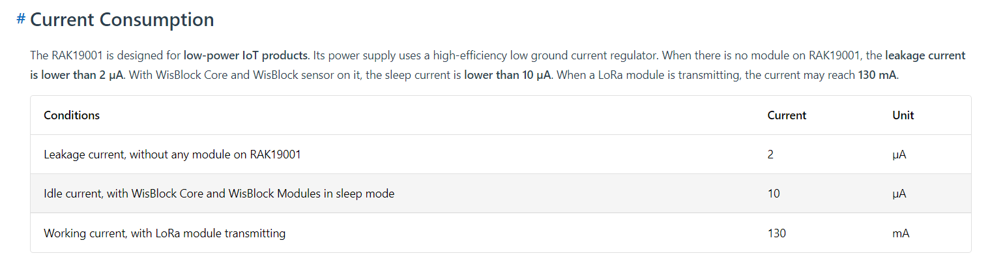Click the bold text 'lower than 10 µA'
Viewport: 990px width, 264px height.
[507, 75]
